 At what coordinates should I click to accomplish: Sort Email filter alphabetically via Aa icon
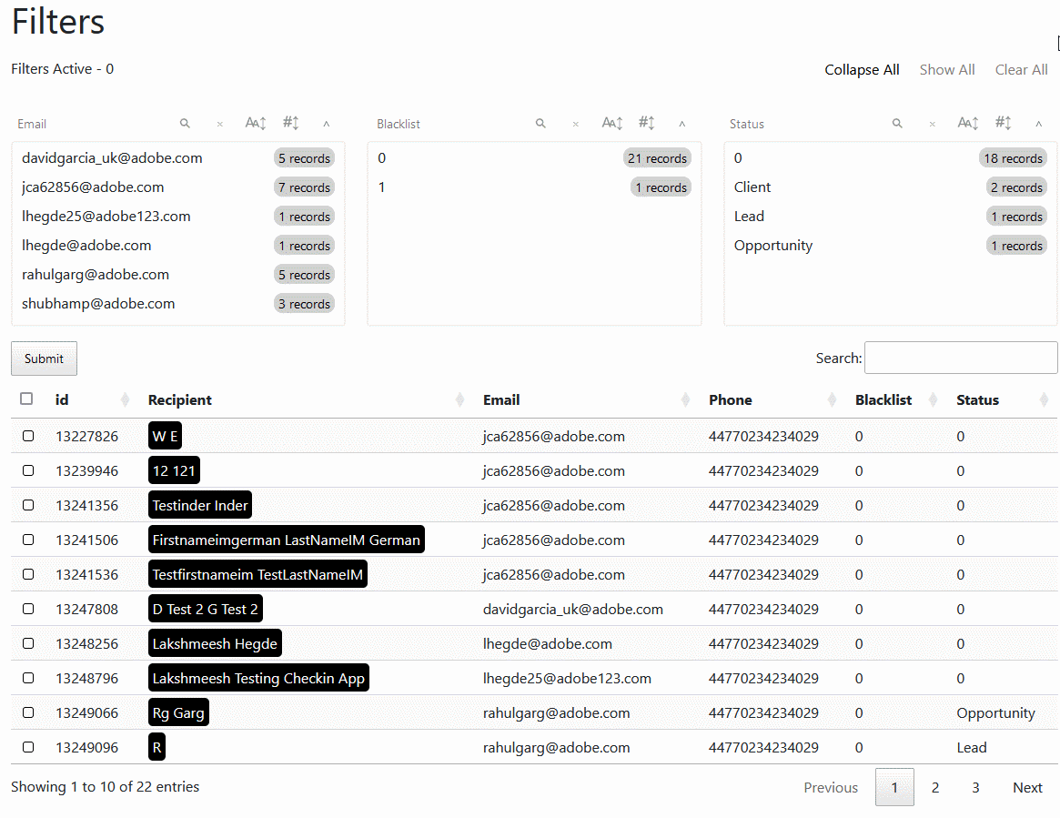coord(256,123)
